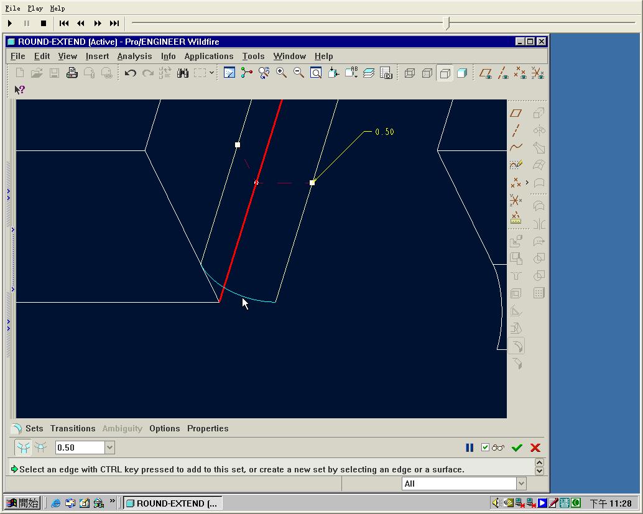Open the Analysis menu

134,56
